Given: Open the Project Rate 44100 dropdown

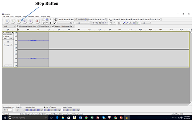Looking at the screenshot, I should point(8,110).
